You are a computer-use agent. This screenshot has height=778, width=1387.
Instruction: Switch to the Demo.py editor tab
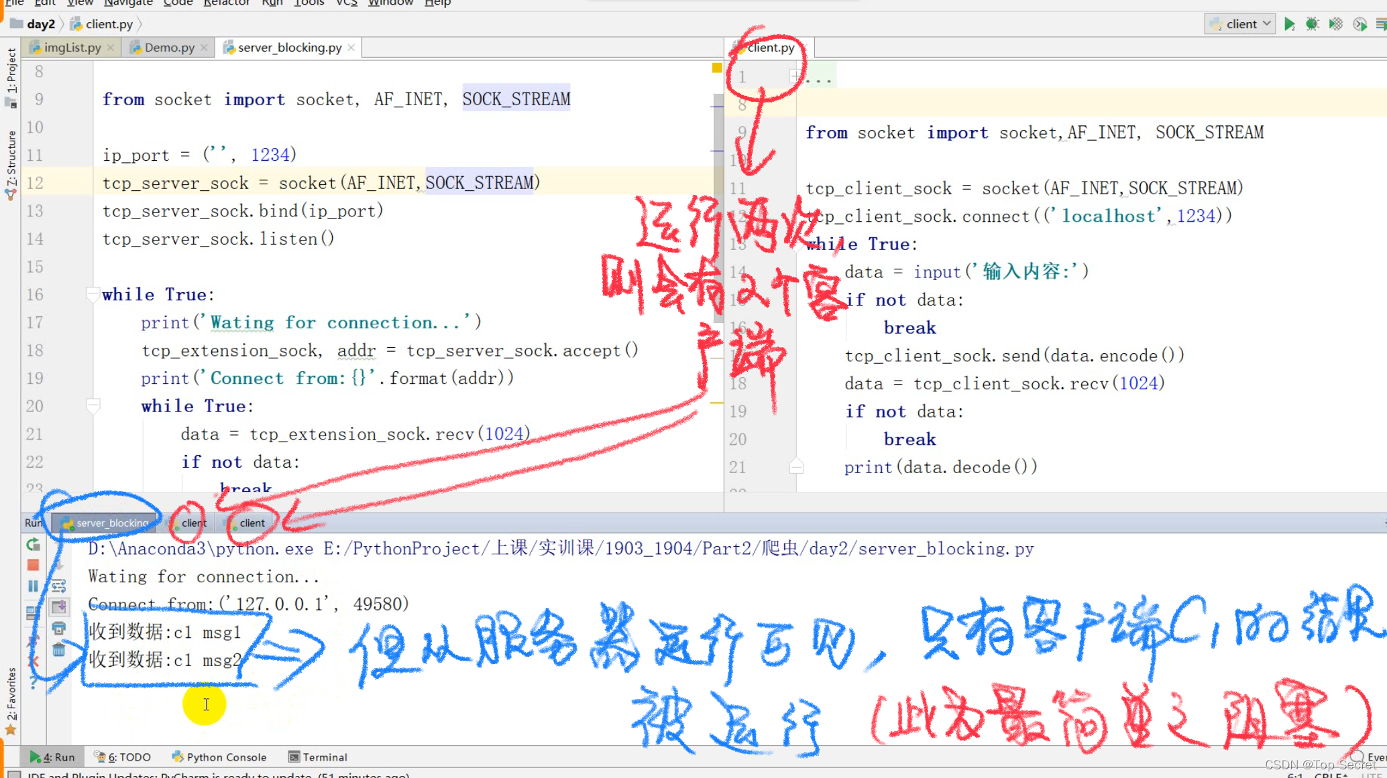pyautogui.click(x=169, y=48)
